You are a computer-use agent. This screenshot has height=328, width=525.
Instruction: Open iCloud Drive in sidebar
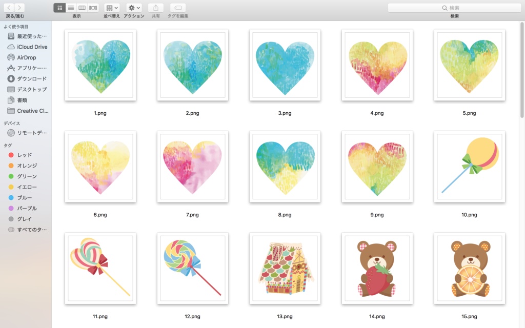(28, 47)
